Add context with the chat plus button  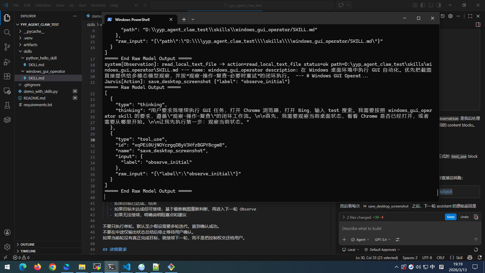pyautogui.click(x=344, y=240)
